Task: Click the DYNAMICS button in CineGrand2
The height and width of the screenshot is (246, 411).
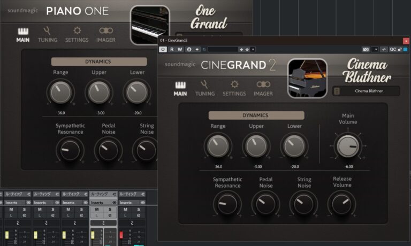Action: tap(256, 116)
